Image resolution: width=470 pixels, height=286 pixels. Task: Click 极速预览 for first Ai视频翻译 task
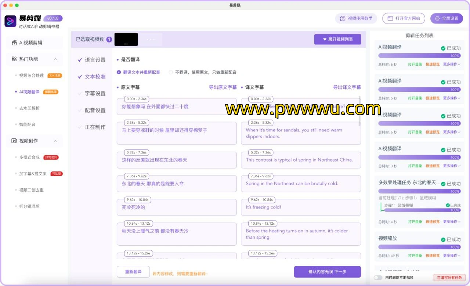433,64
